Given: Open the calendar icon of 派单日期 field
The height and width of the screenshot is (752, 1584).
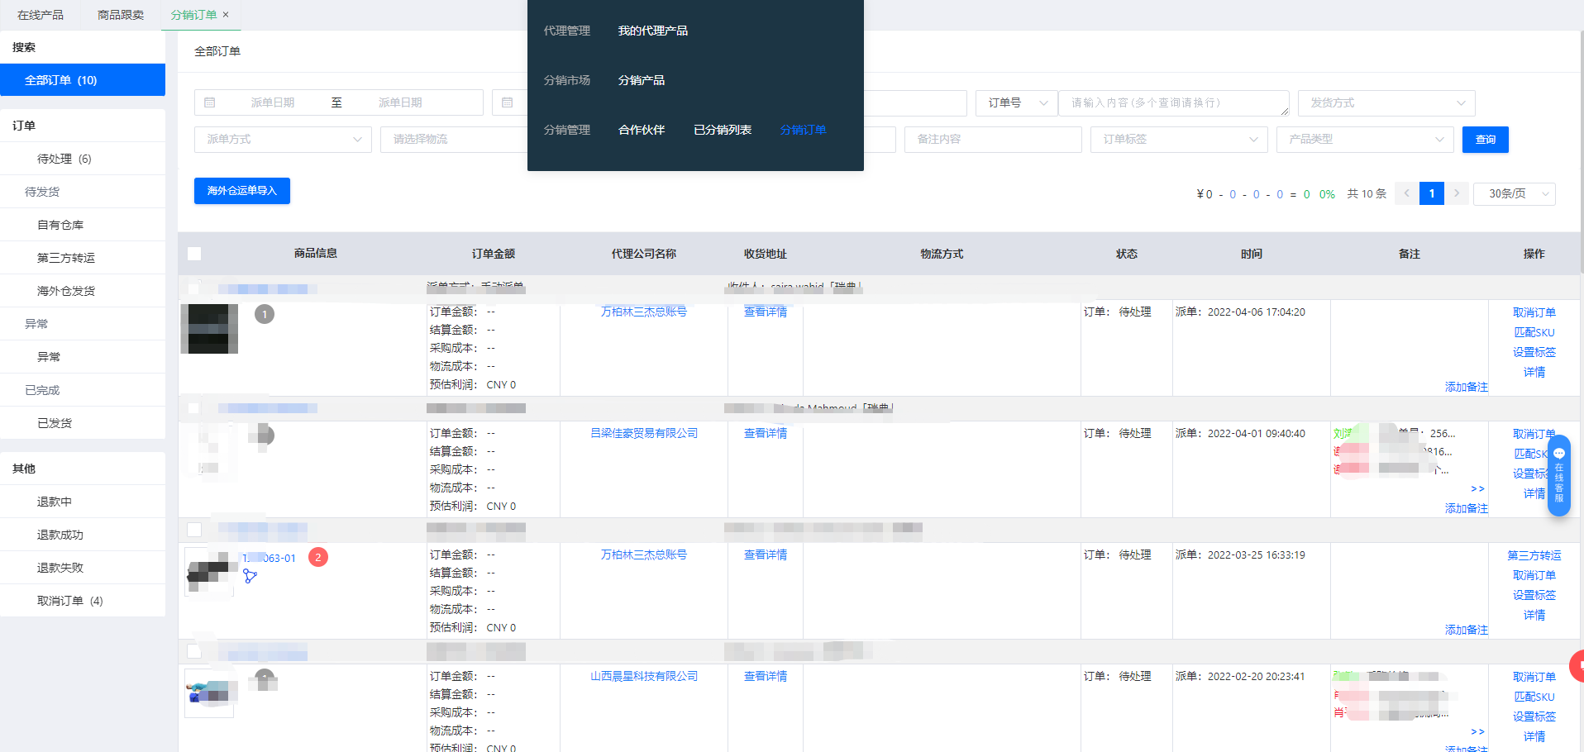Looking at the screenshot, I should (210, 102).
